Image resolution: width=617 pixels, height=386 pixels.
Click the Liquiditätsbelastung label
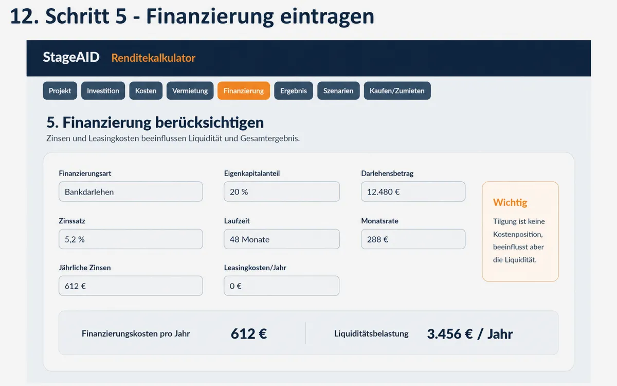click(x=371, y=334)
